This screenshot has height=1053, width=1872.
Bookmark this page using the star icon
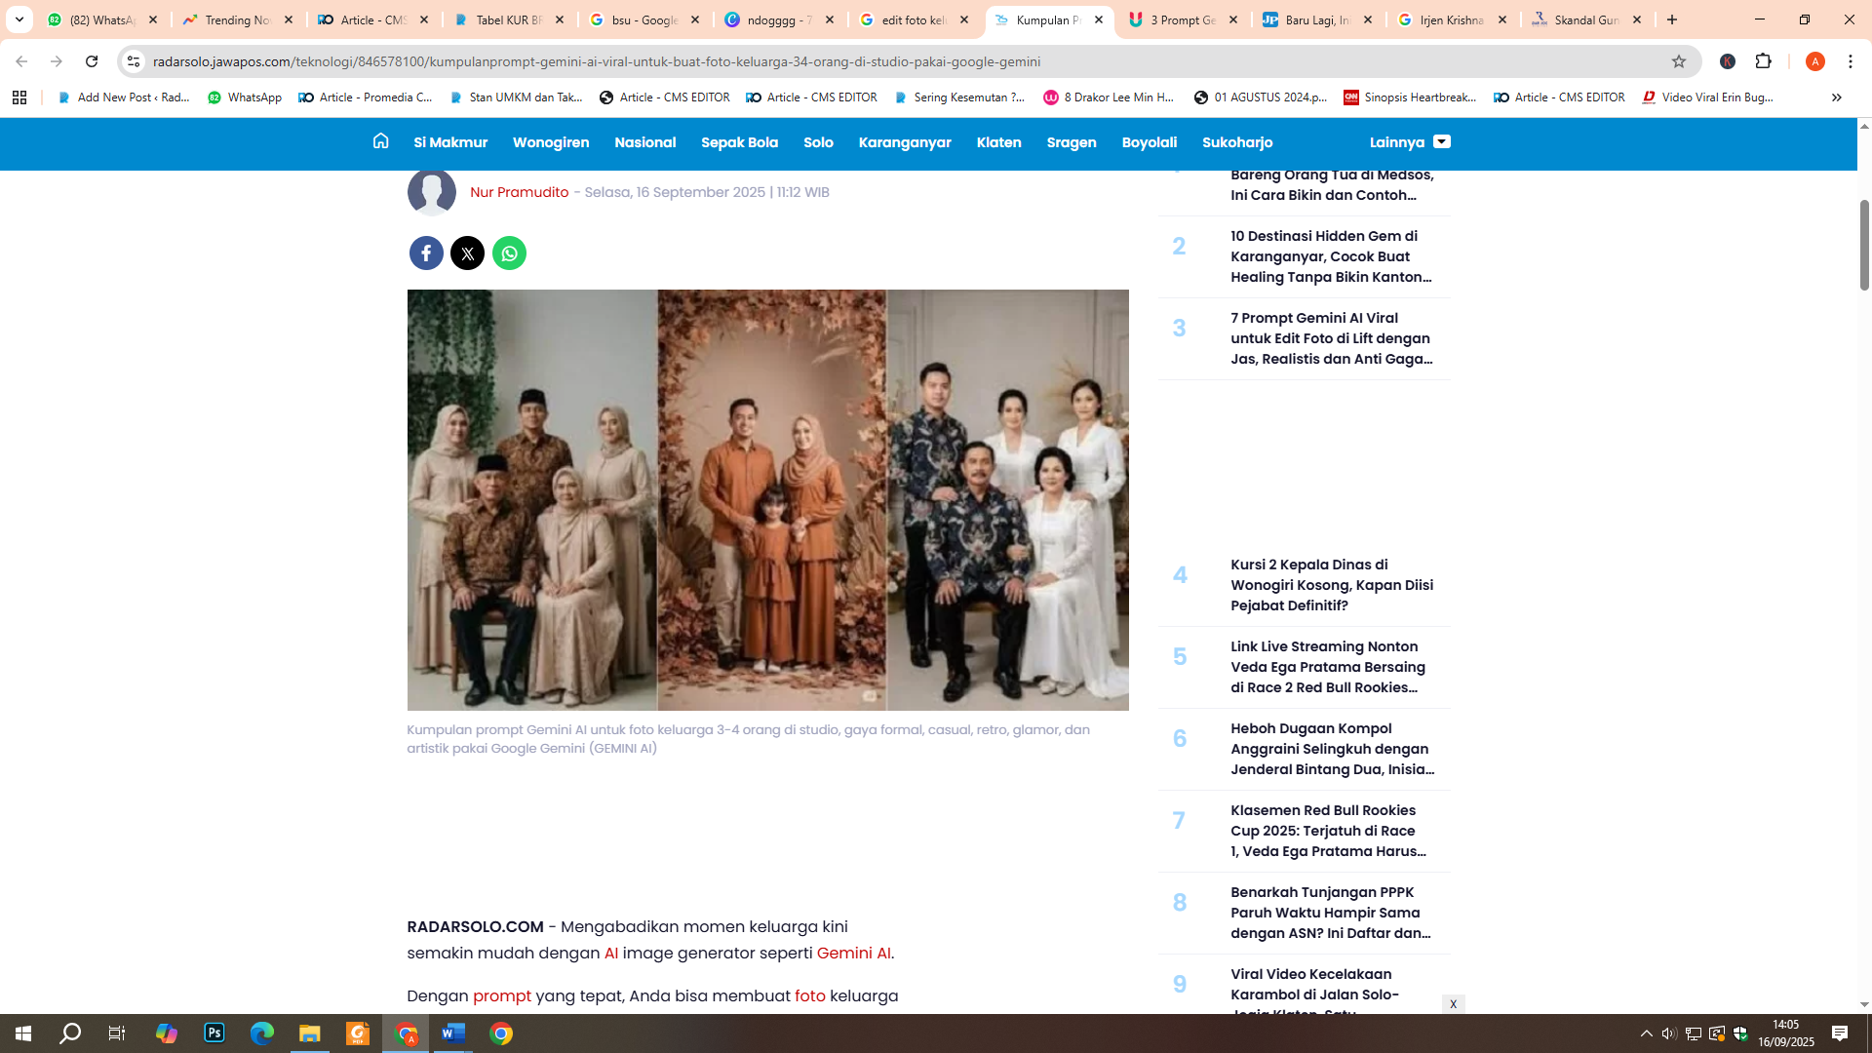click(1679, 61)
